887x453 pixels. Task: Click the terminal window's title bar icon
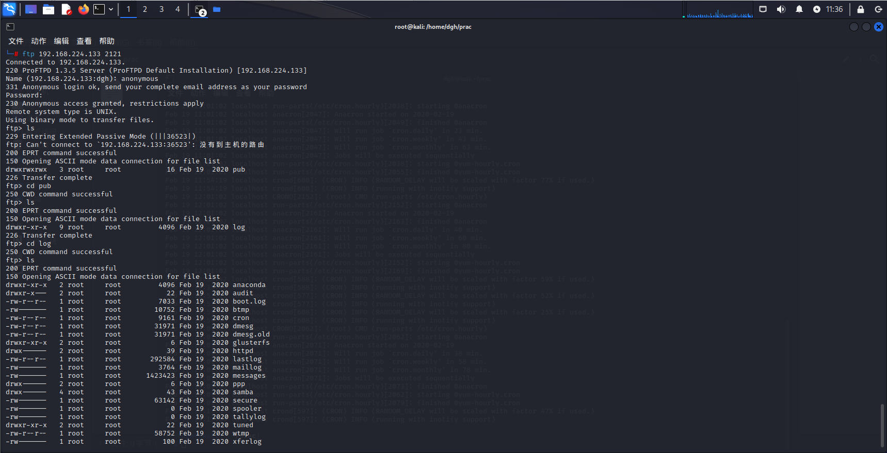(10, 27)
